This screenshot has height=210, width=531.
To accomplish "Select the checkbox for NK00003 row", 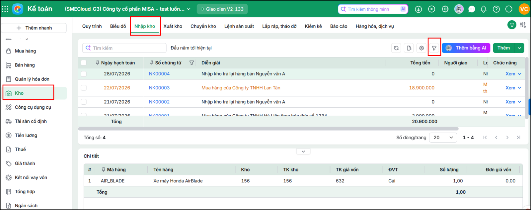I will [x=84, y=88].
